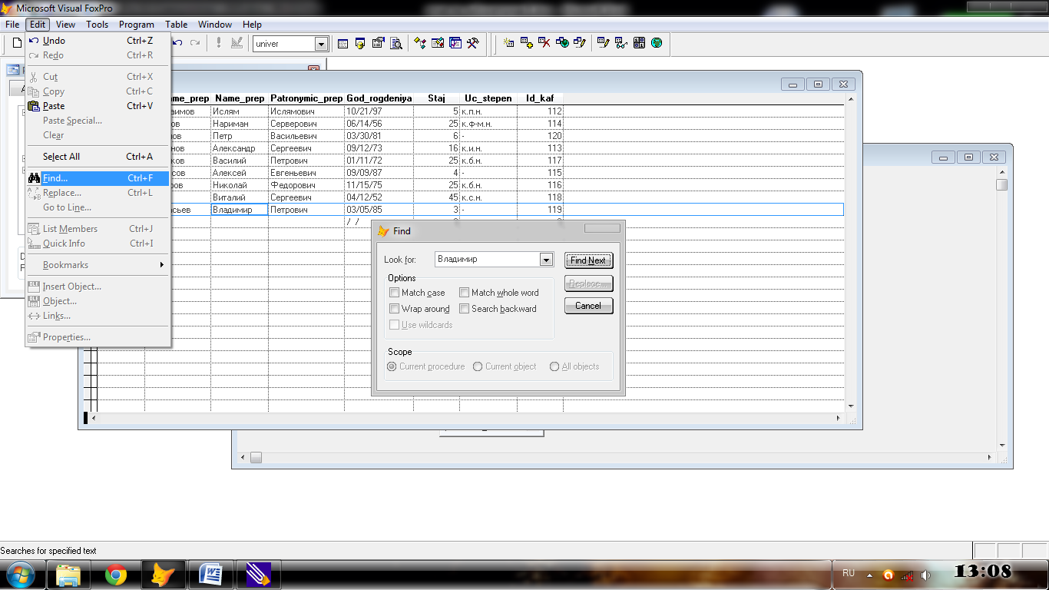The height and width of the screenshot is (590, 1049).
Task: Open the Toolbox hammer-and-wrench icon
Action: (x=473, y=44)
